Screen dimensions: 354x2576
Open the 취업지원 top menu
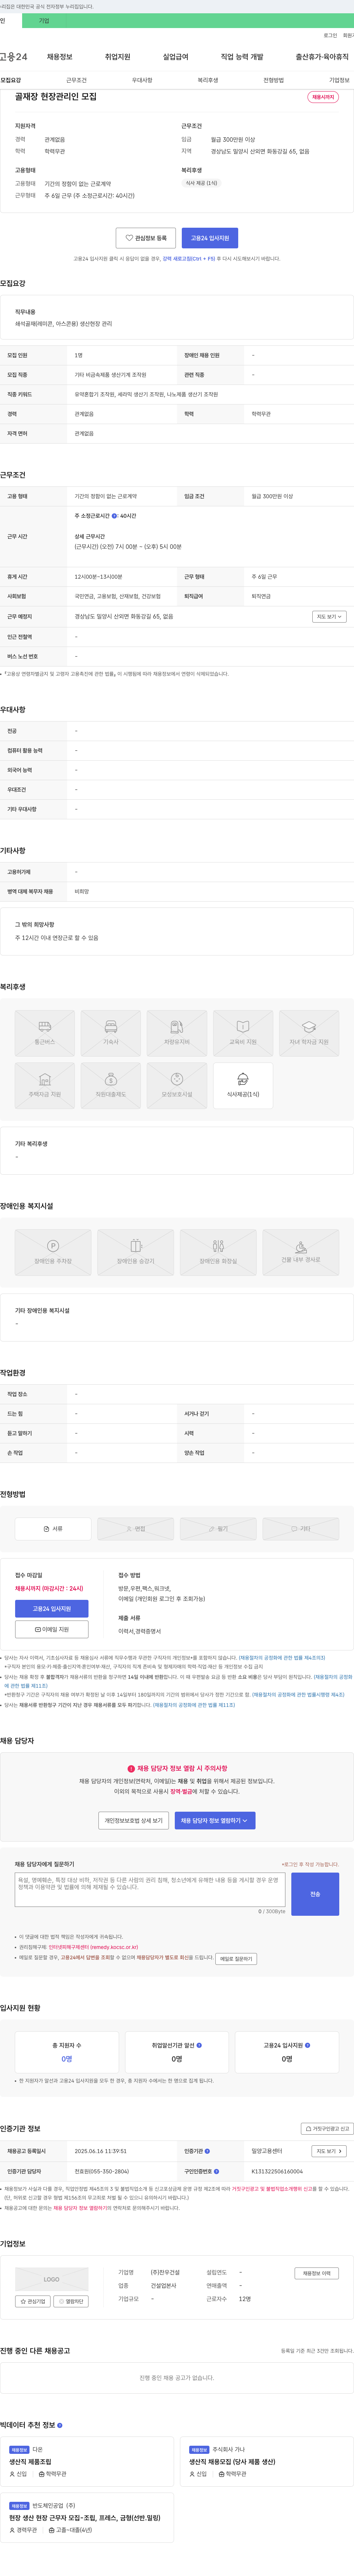coord(118,57)
